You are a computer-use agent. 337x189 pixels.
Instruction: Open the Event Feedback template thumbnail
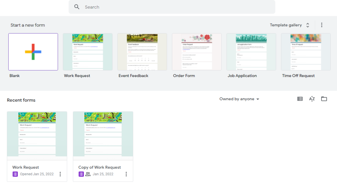click(x=142, y=52)
